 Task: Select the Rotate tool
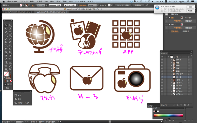[x=6, y=46]
